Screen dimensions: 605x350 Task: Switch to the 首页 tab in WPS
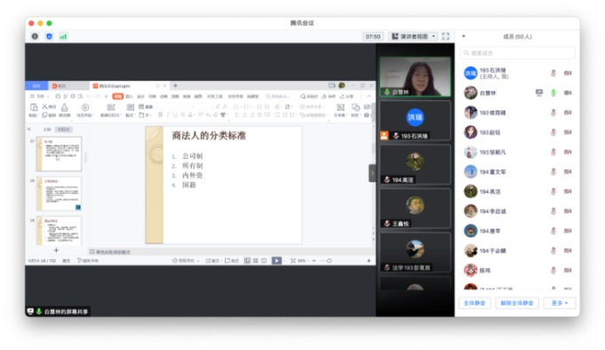point(36,85)
